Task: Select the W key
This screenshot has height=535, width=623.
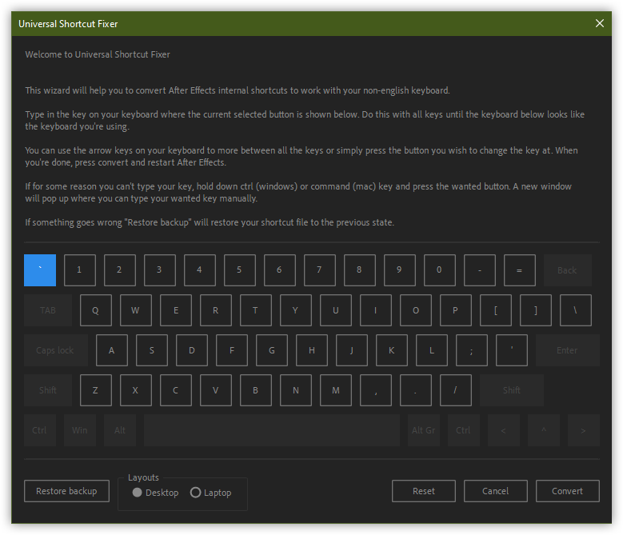Action: tap(136, 310)
